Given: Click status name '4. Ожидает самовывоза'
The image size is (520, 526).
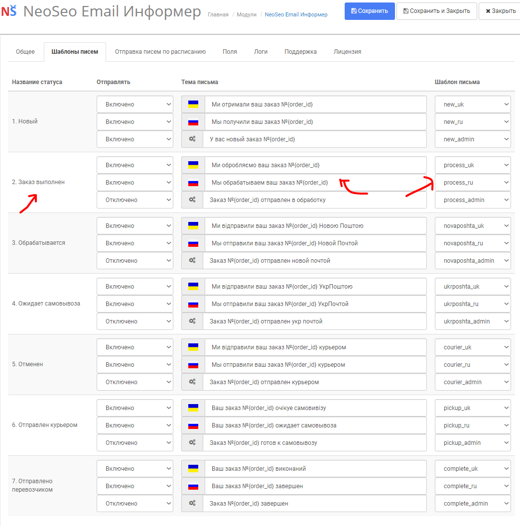Looking at the screenshot, I should click(46, 304).
